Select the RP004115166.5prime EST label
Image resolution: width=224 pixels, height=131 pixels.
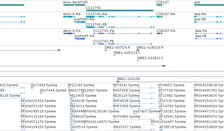click(38, 117)
